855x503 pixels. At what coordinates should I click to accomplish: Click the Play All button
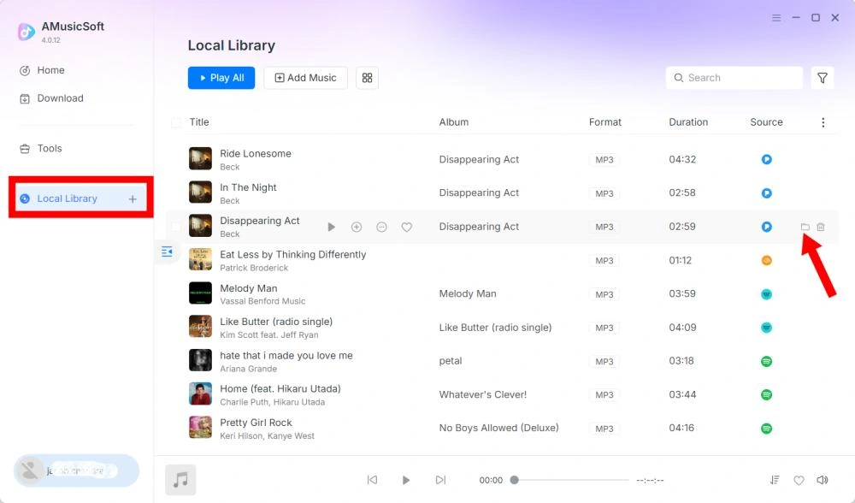(221, 78)
